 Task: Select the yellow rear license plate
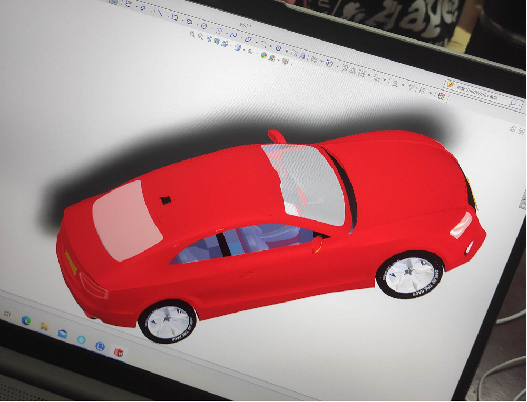[x=71, y=263]
